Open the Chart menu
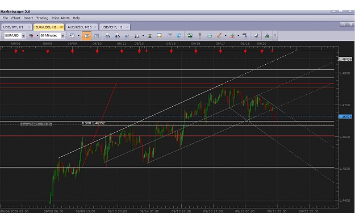 click(x=16, y=18)
